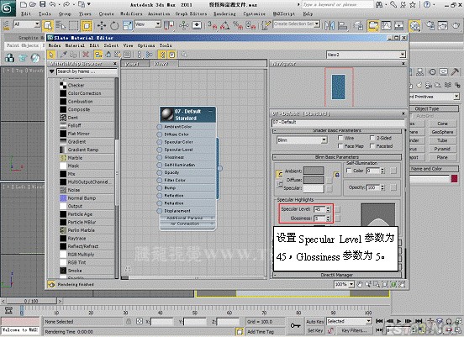Click the Diffuse color swatch
Screen dimensions: 464x337
coord(314,180)
